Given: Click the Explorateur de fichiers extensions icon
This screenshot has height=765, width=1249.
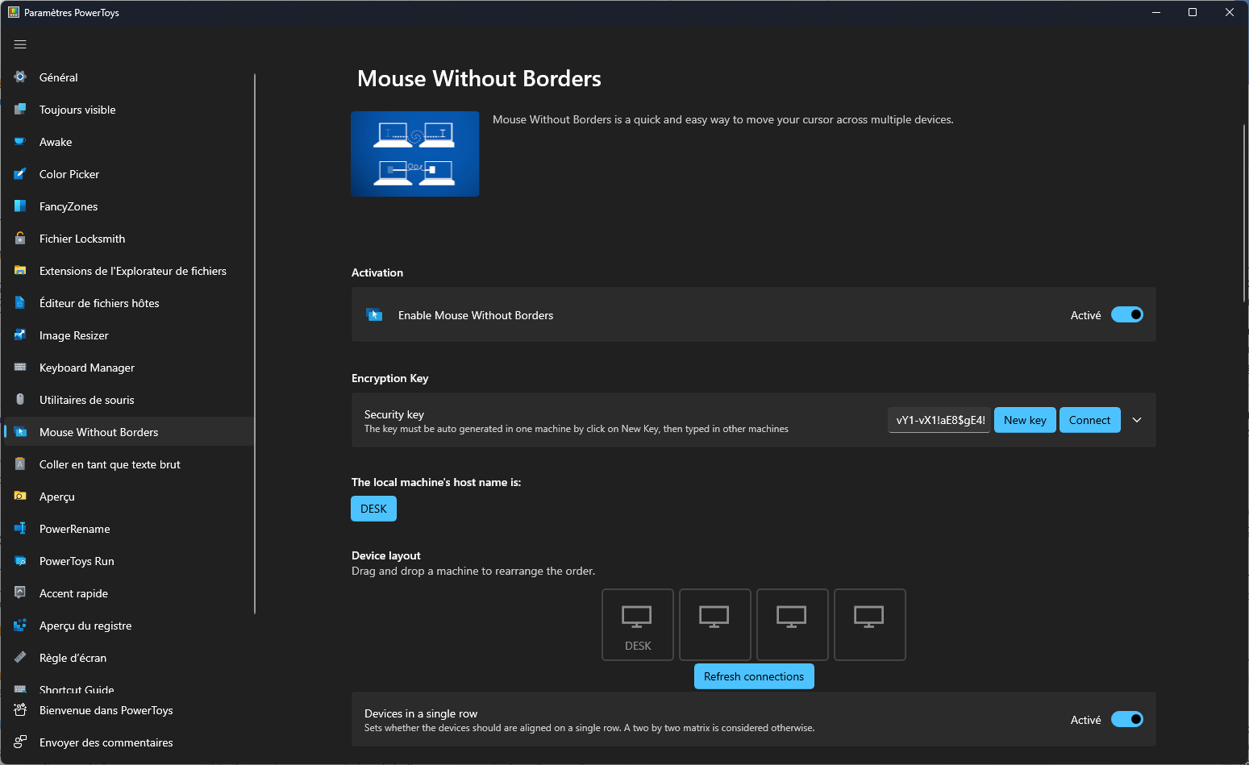Looking at the screenshot, I should (x=20, y=270).
